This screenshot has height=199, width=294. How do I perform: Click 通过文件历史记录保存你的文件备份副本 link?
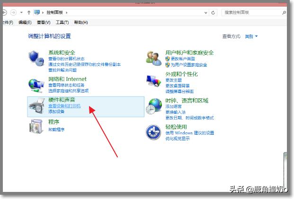[84, 64]
